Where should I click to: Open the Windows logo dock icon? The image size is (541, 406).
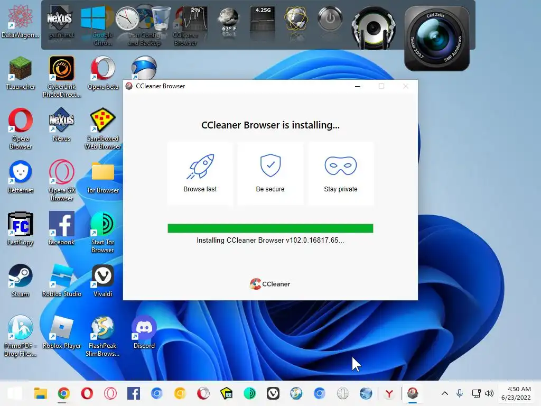pos(93,18)
